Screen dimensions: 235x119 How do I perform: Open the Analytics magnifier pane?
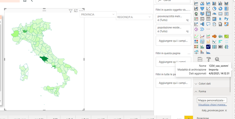(x=217, y=60)
